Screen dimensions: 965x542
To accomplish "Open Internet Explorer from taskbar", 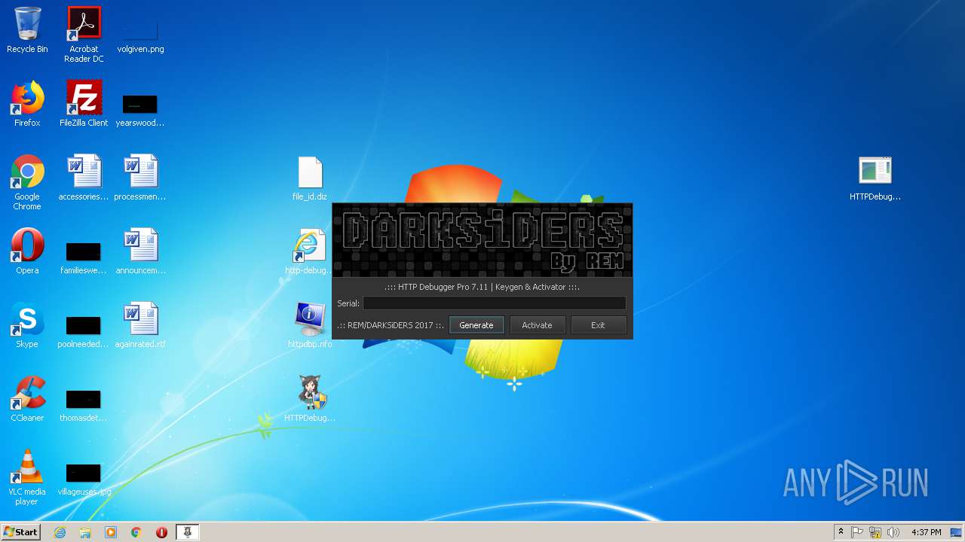I will tap(60, 532).
